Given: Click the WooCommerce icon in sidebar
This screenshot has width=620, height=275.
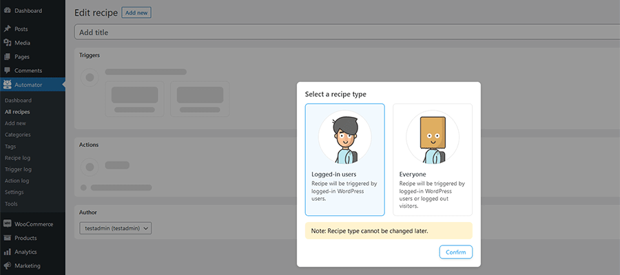Looking at the screenshot, I should pyautogui.click(x=7, y=223).
